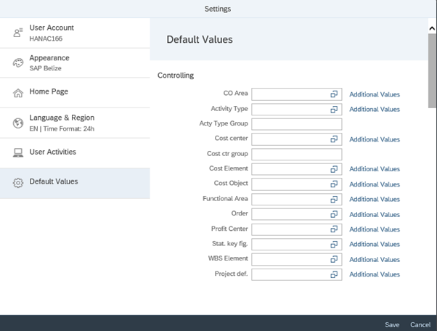Image resolution: width=437 pixels, height=331 pixels.
Task: Open value help icon in CO Area field
Action: pyautogui.click(x=335, y=94)
